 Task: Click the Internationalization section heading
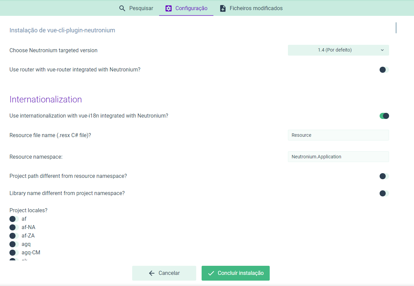46,99
